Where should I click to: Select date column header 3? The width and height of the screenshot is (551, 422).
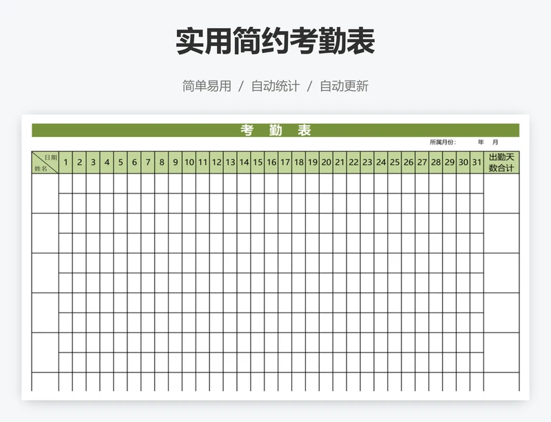(x=93, y=162)
